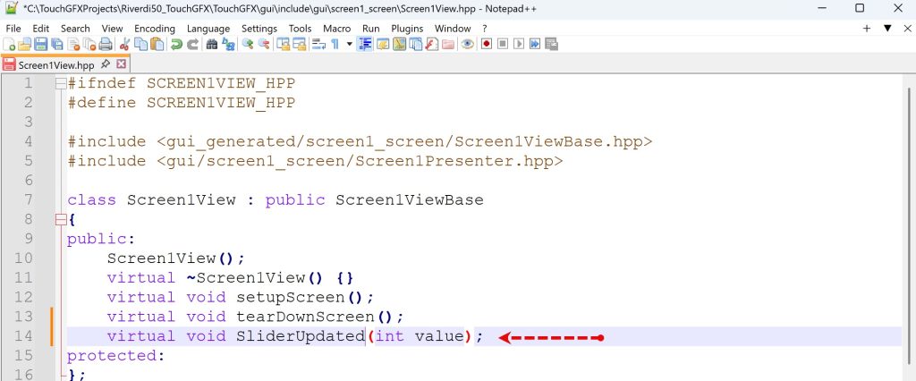The width and height of the screenshot is (916, 381).
Task: Open the Plugins menu
Action: (407, 29)
